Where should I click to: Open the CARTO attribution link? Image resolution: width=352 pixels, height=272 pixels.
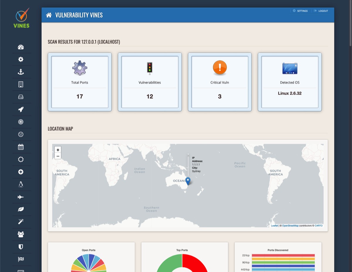pos(319,226)
